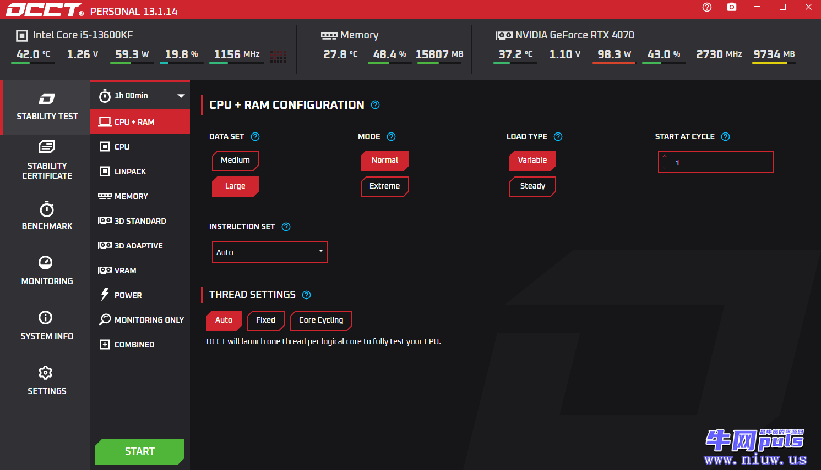This screenshot has width=821, height=470.
Task: Show help for Data Set
Action: (255, 136)
